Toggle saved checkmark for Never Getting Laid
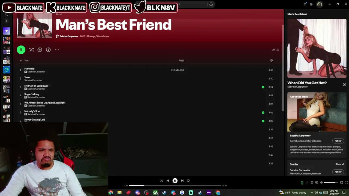This screenshot has height=196, width=349. [x=263, y=121]
